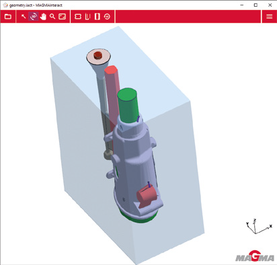Open a file with the folder icon
The width and height of the screenshot is (277, 265).
coord(8,17)
